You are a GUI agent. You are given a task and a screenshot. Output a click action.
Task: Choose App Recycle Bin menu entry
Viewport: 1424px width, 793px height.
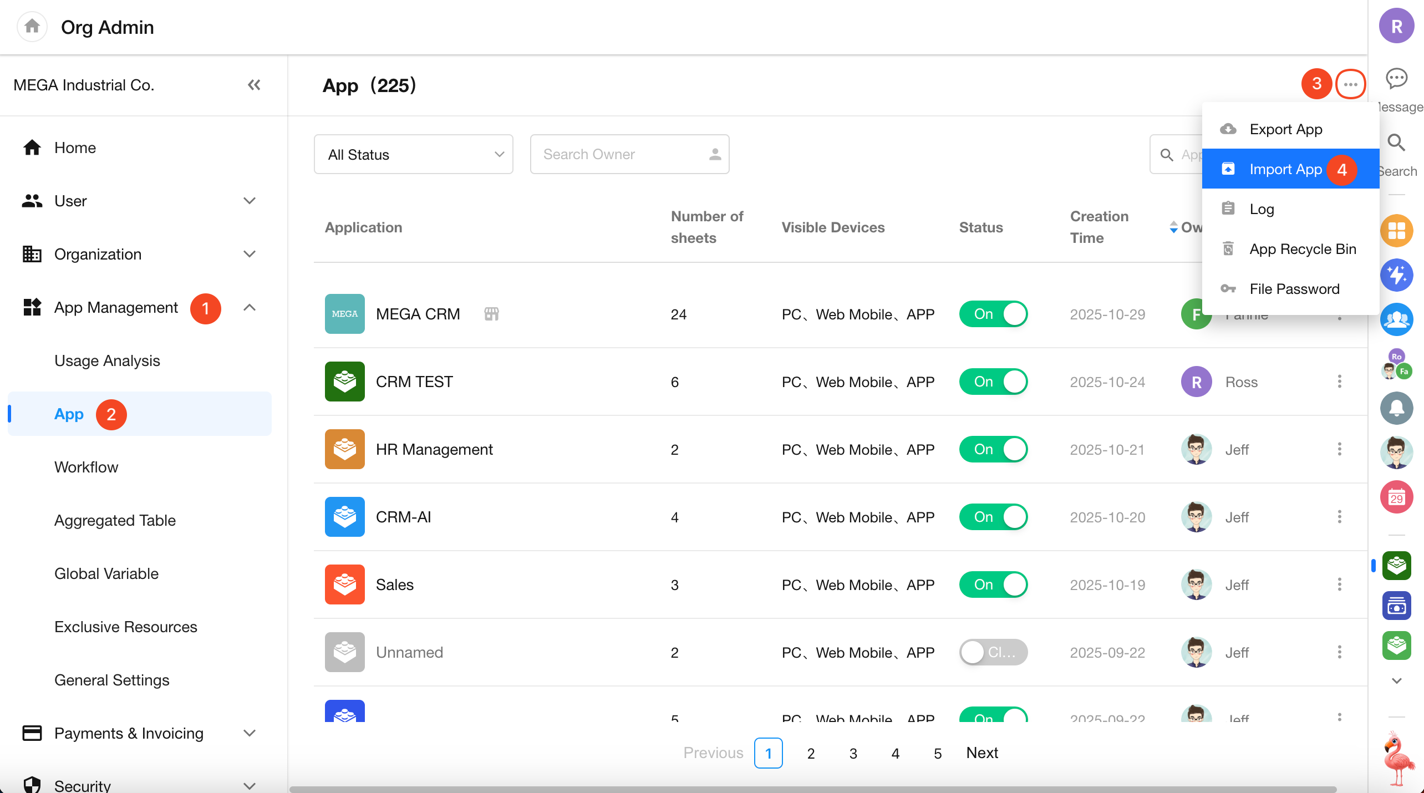tap(1302, 249)
